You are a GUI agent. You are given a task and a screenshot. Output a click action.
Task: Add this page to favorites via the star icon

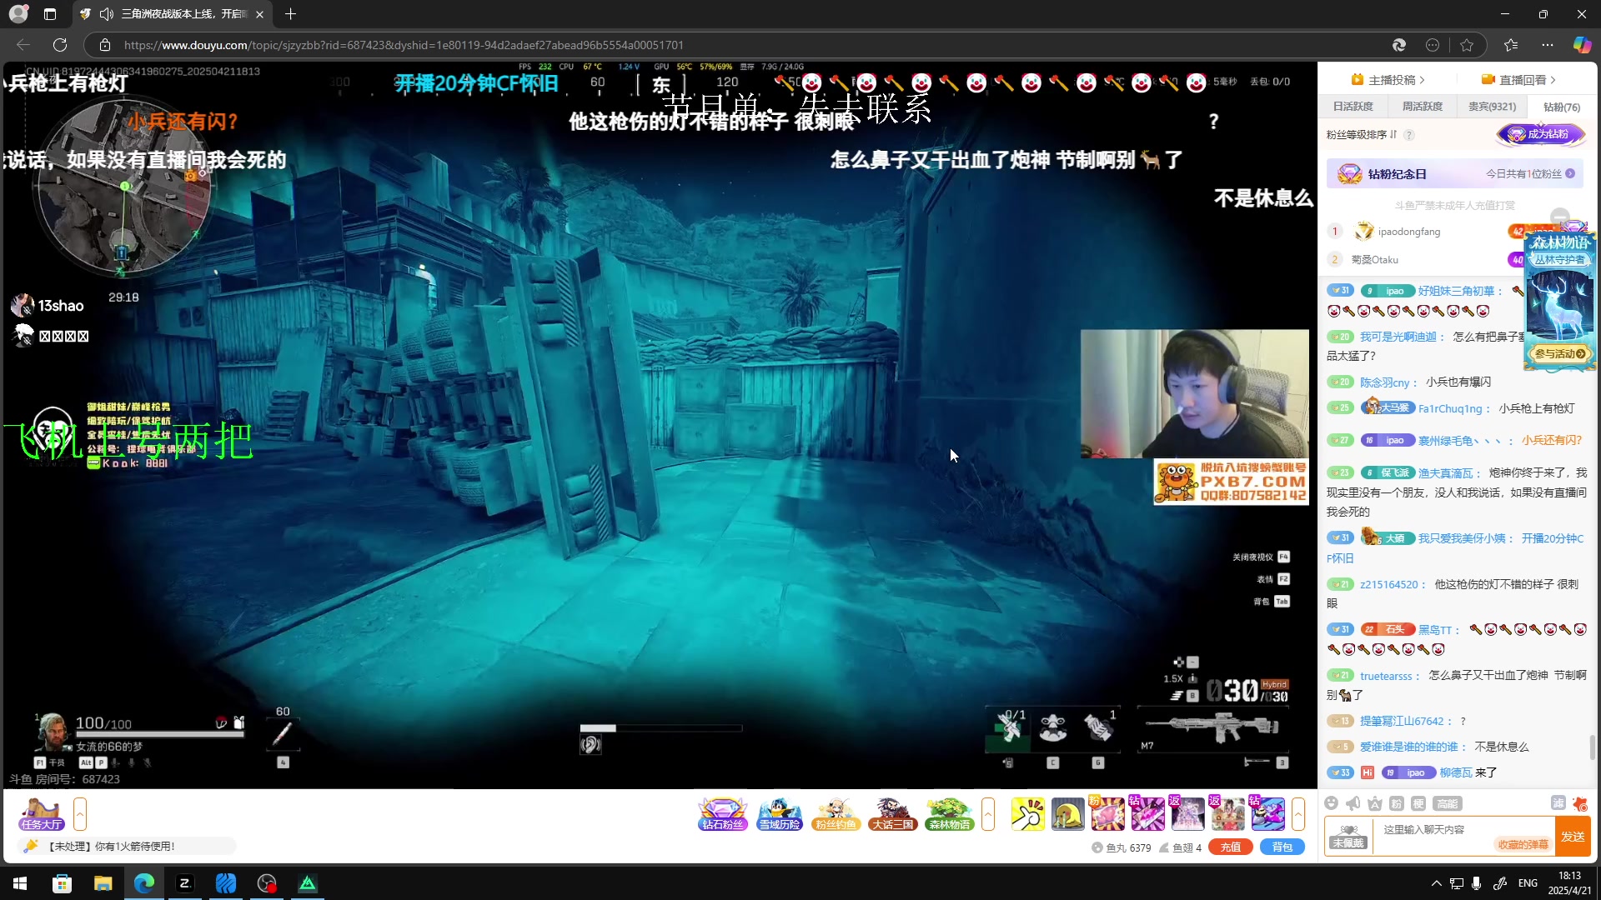pos(1467,45)
